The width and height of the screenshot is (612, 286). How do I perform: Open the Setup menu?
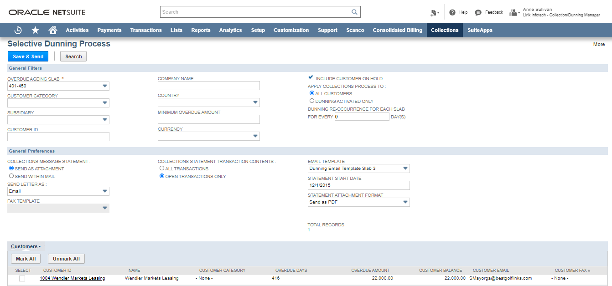[x=258, y=30]
